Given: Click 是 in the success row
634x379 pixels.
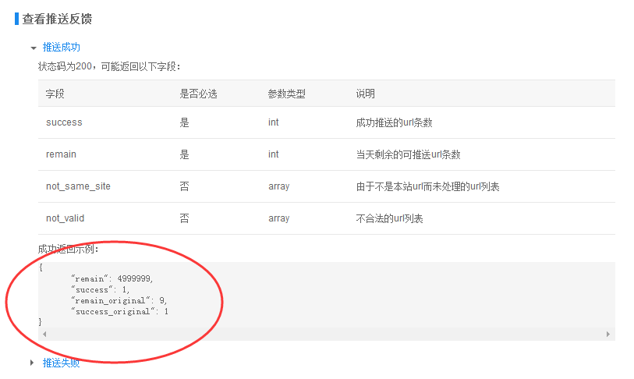Looking at the screenshot, I should point(184,122).
